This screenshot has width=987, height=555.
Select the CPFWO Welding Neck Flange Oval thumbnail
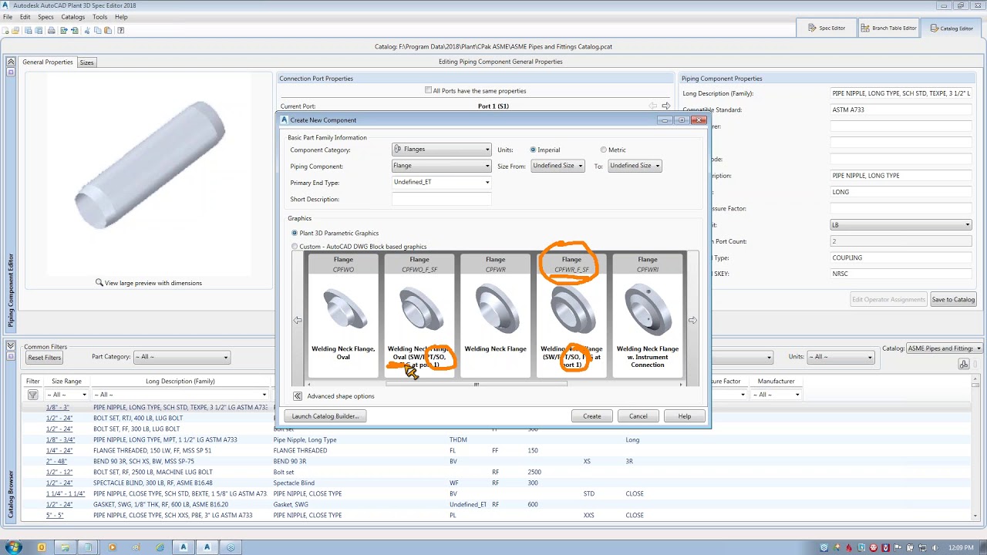pos(343,315)
